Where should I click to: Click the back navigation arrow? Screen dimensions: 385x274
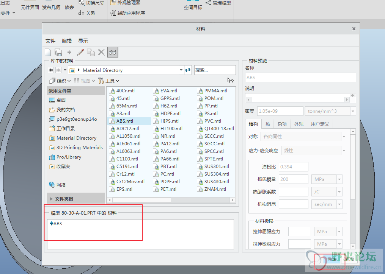pyautogui.click(x=51, y=70)
